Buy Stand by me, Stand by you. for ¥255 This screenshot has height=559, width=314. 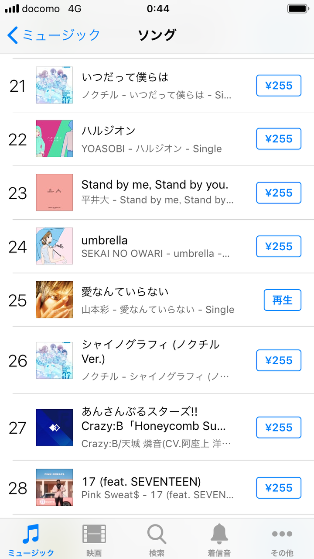click(279, 193)
